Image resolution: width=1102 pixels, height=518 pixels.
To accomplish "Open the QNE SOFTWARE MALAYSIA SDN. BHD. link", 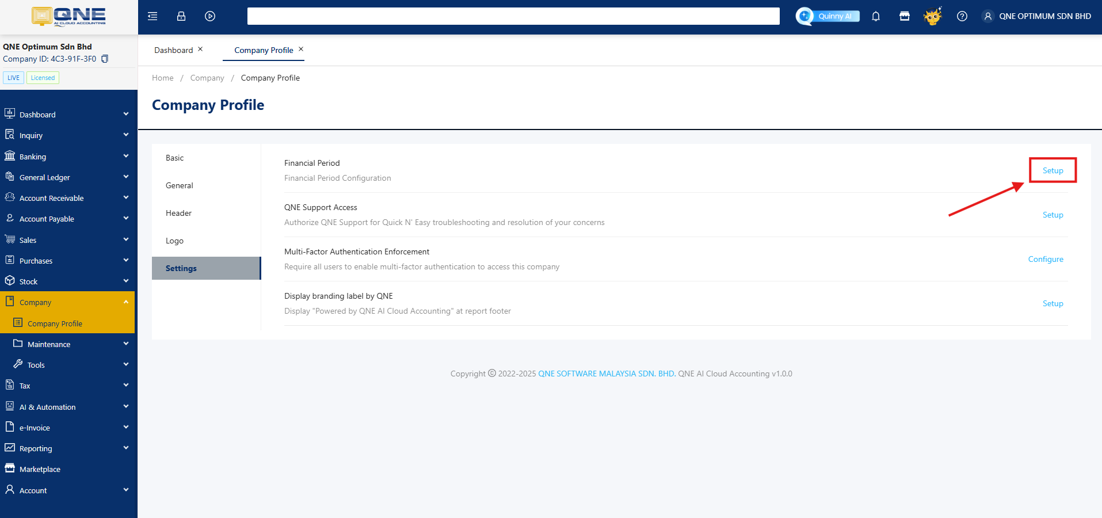I will tap(607, 374).
